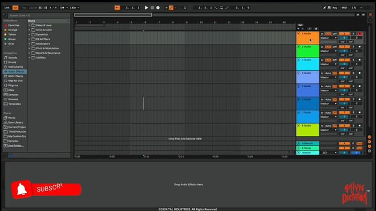Expand the Dynamics folder
The height and width of the screenshot is (211, 376).
click(x=29, y=35)
